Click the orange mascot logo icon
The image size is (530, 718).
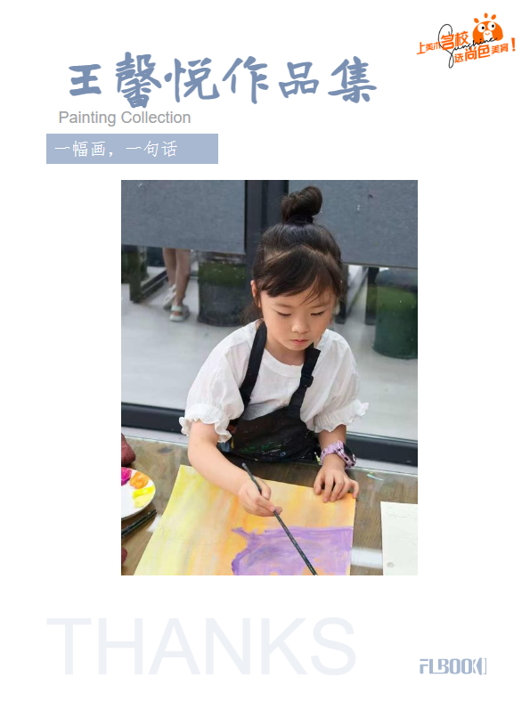tap(488, 28)
